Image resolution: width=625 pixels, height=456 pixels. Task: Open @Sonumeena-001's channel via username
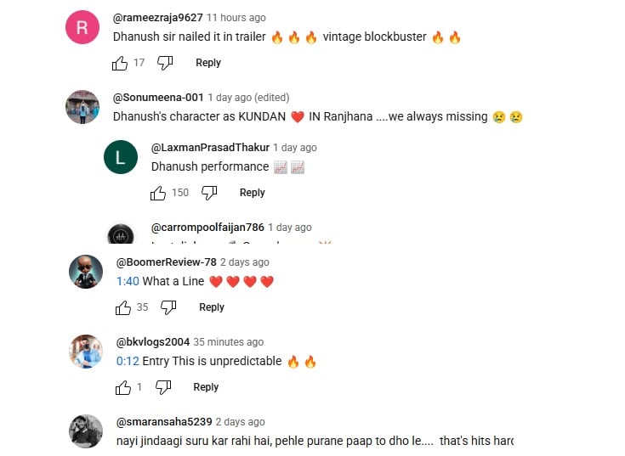pyautogui.click(x=158, y=98)
